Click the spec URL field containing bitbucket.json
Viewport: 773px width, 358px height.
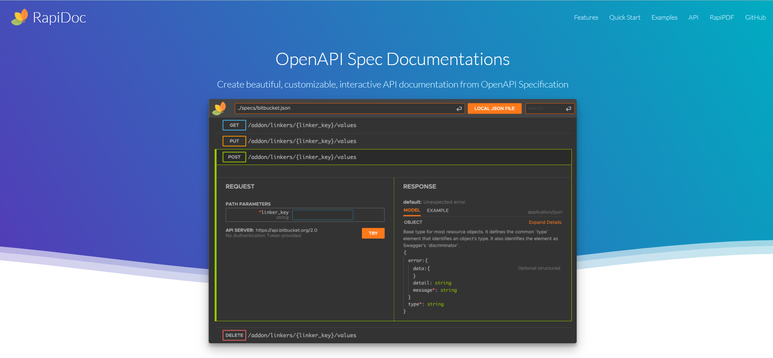(349, 108)
